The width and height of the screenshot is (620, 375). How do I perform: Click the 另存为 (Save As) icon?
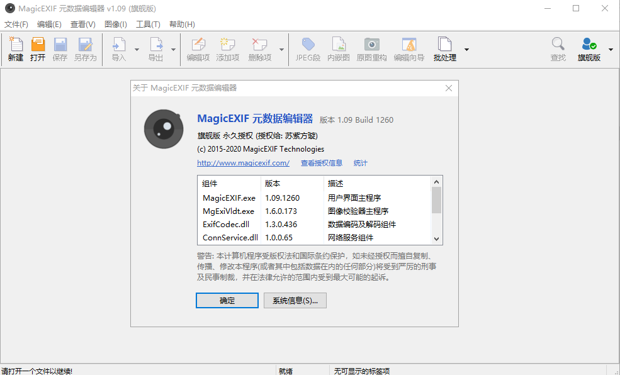click(x=85, y=44)
